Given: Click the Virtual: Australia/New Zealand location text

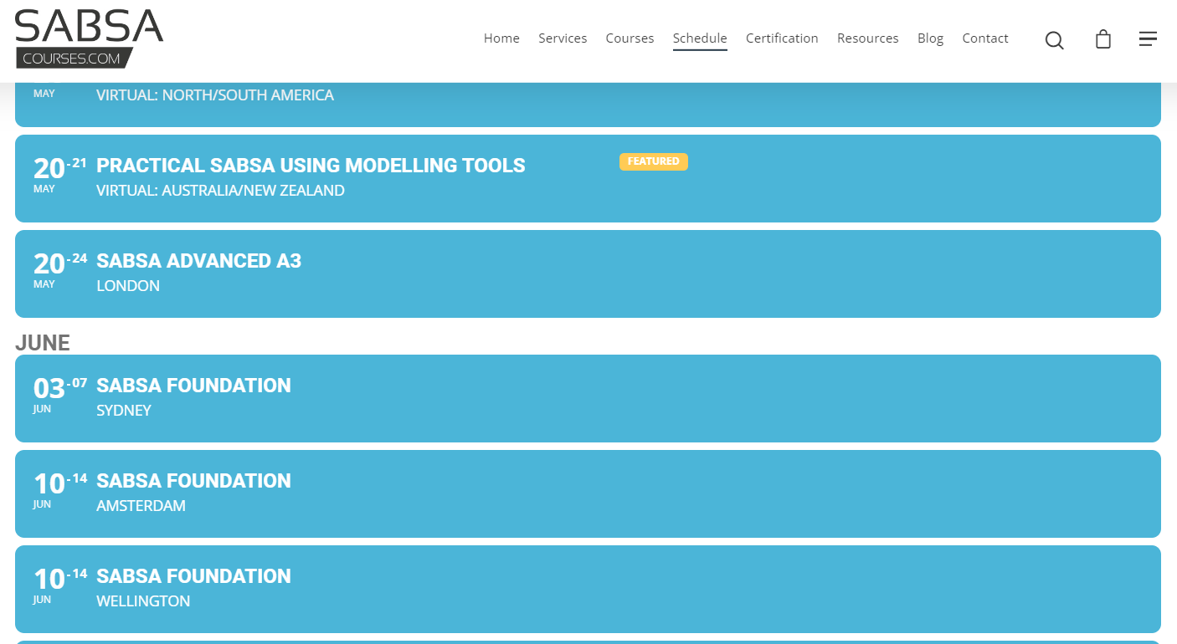Looking at the screenshot, I should pos(220,191).
